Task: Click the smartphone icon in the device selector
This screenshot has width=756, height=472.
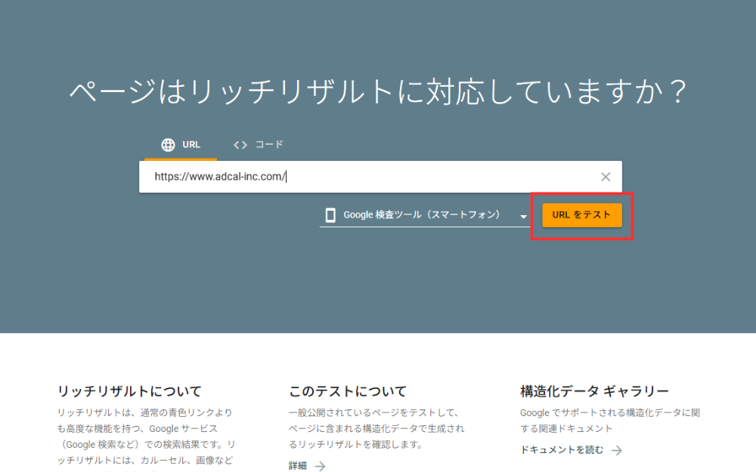Action: pyautogui.click(x=330, y=215)
